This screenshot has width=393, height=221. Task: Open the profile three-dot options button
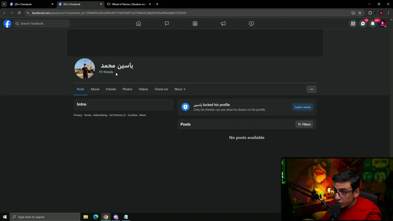pyautogui.click(x=311, y=89)
